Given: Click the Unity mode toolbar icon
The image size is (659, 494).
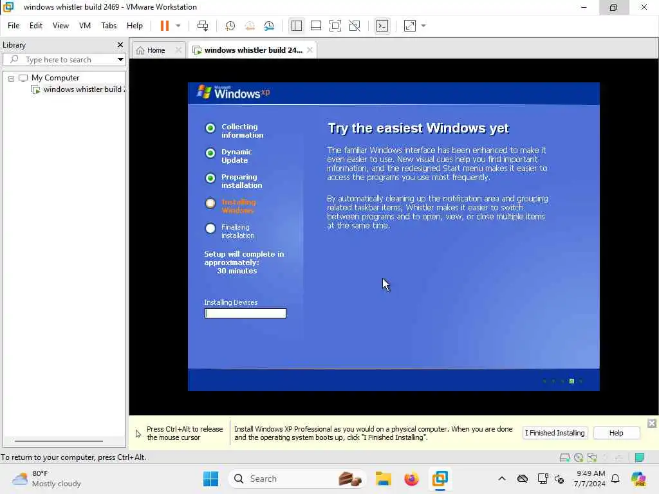Looking at the screenshot, I should pyautogui.click(x=355, y=26).
